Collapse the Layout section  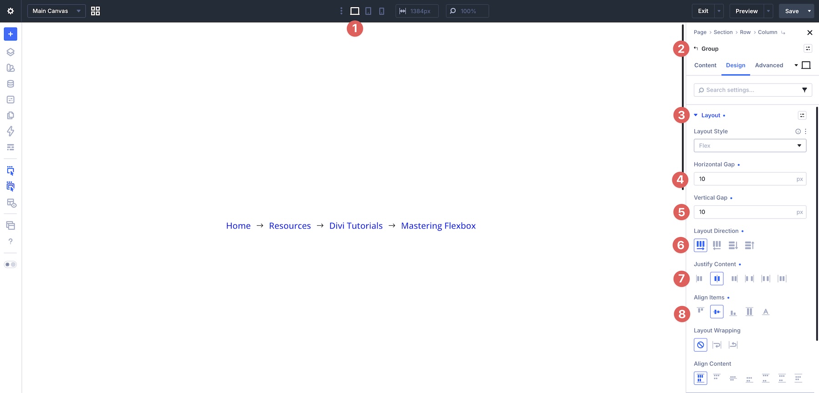[x=696, y=115]
